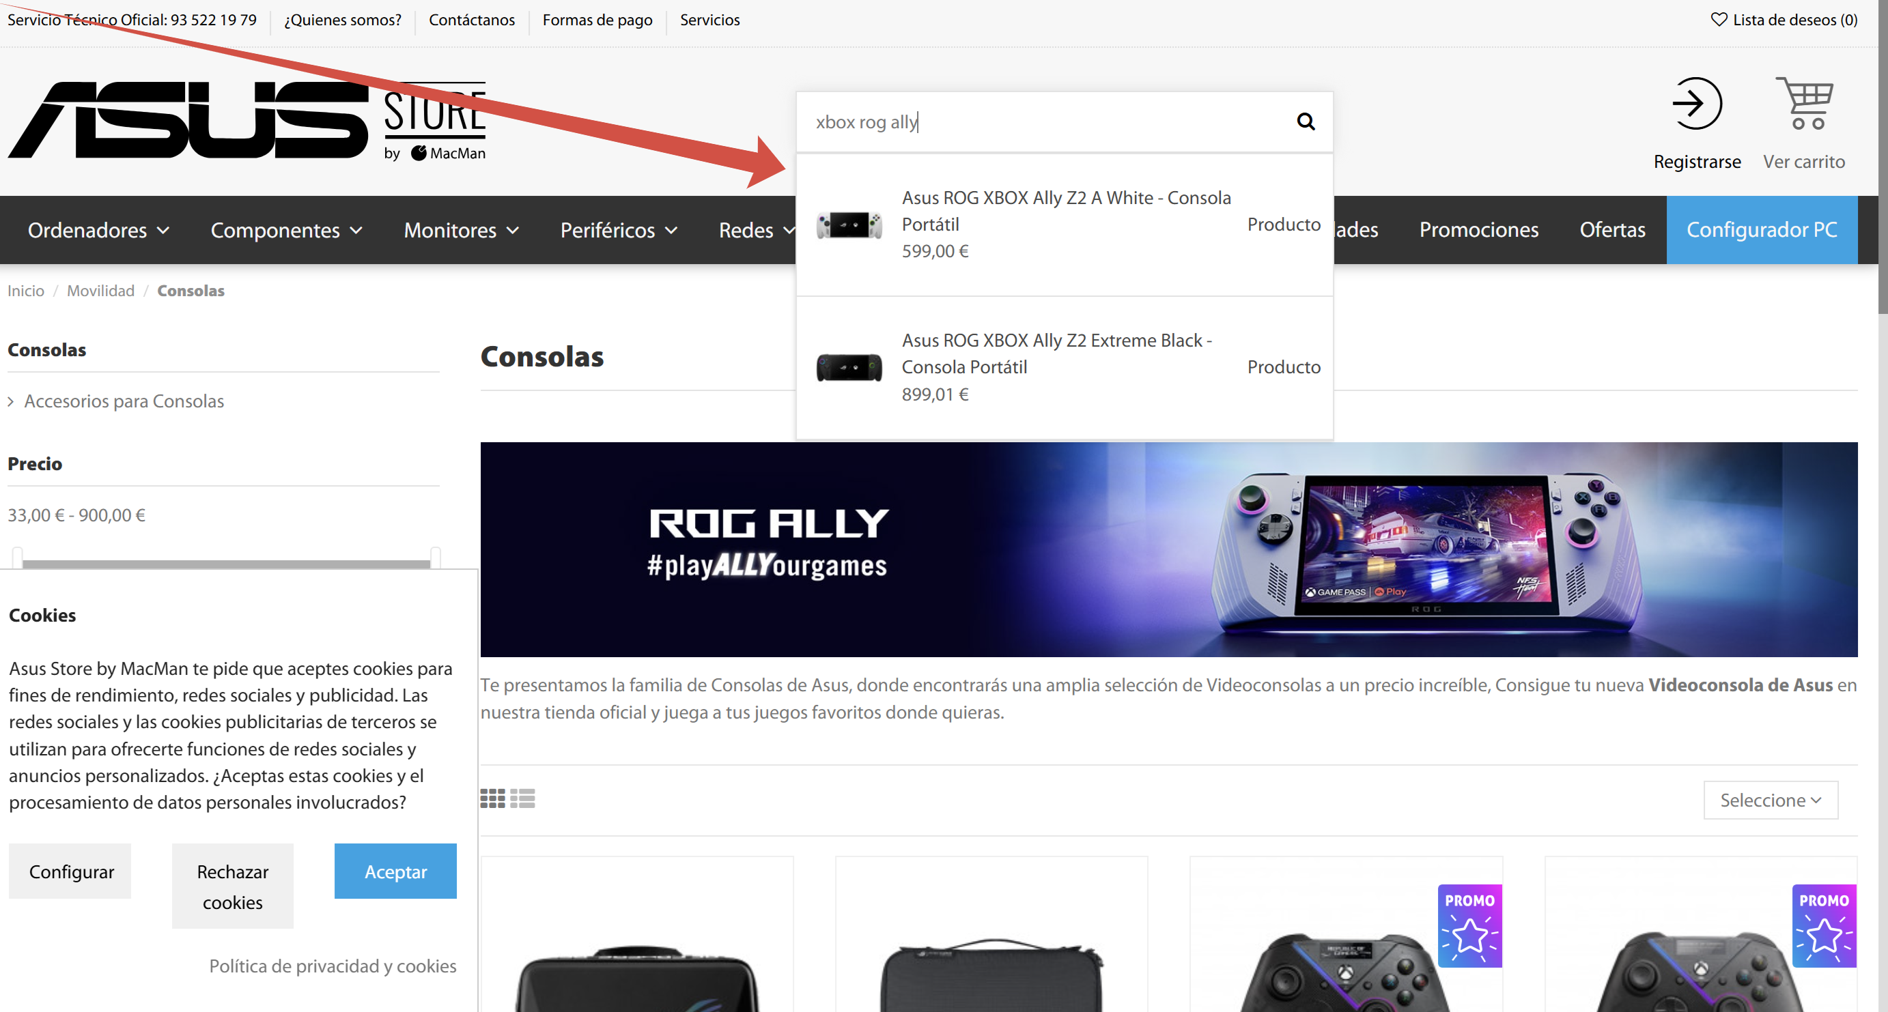Open the Seleccione sort dropdown
This screenshot has width=1888, height=1012.
click(1770, 800)
